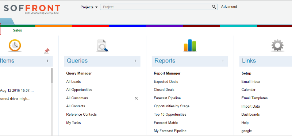Open the Setup link
Screen dimensions: 292x136
[x=246, y=73]
